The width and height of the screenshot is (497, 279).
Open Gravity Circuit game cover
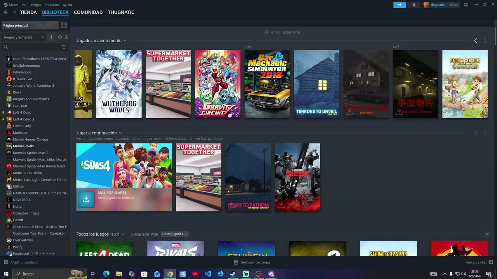click(x=218, y=84)
